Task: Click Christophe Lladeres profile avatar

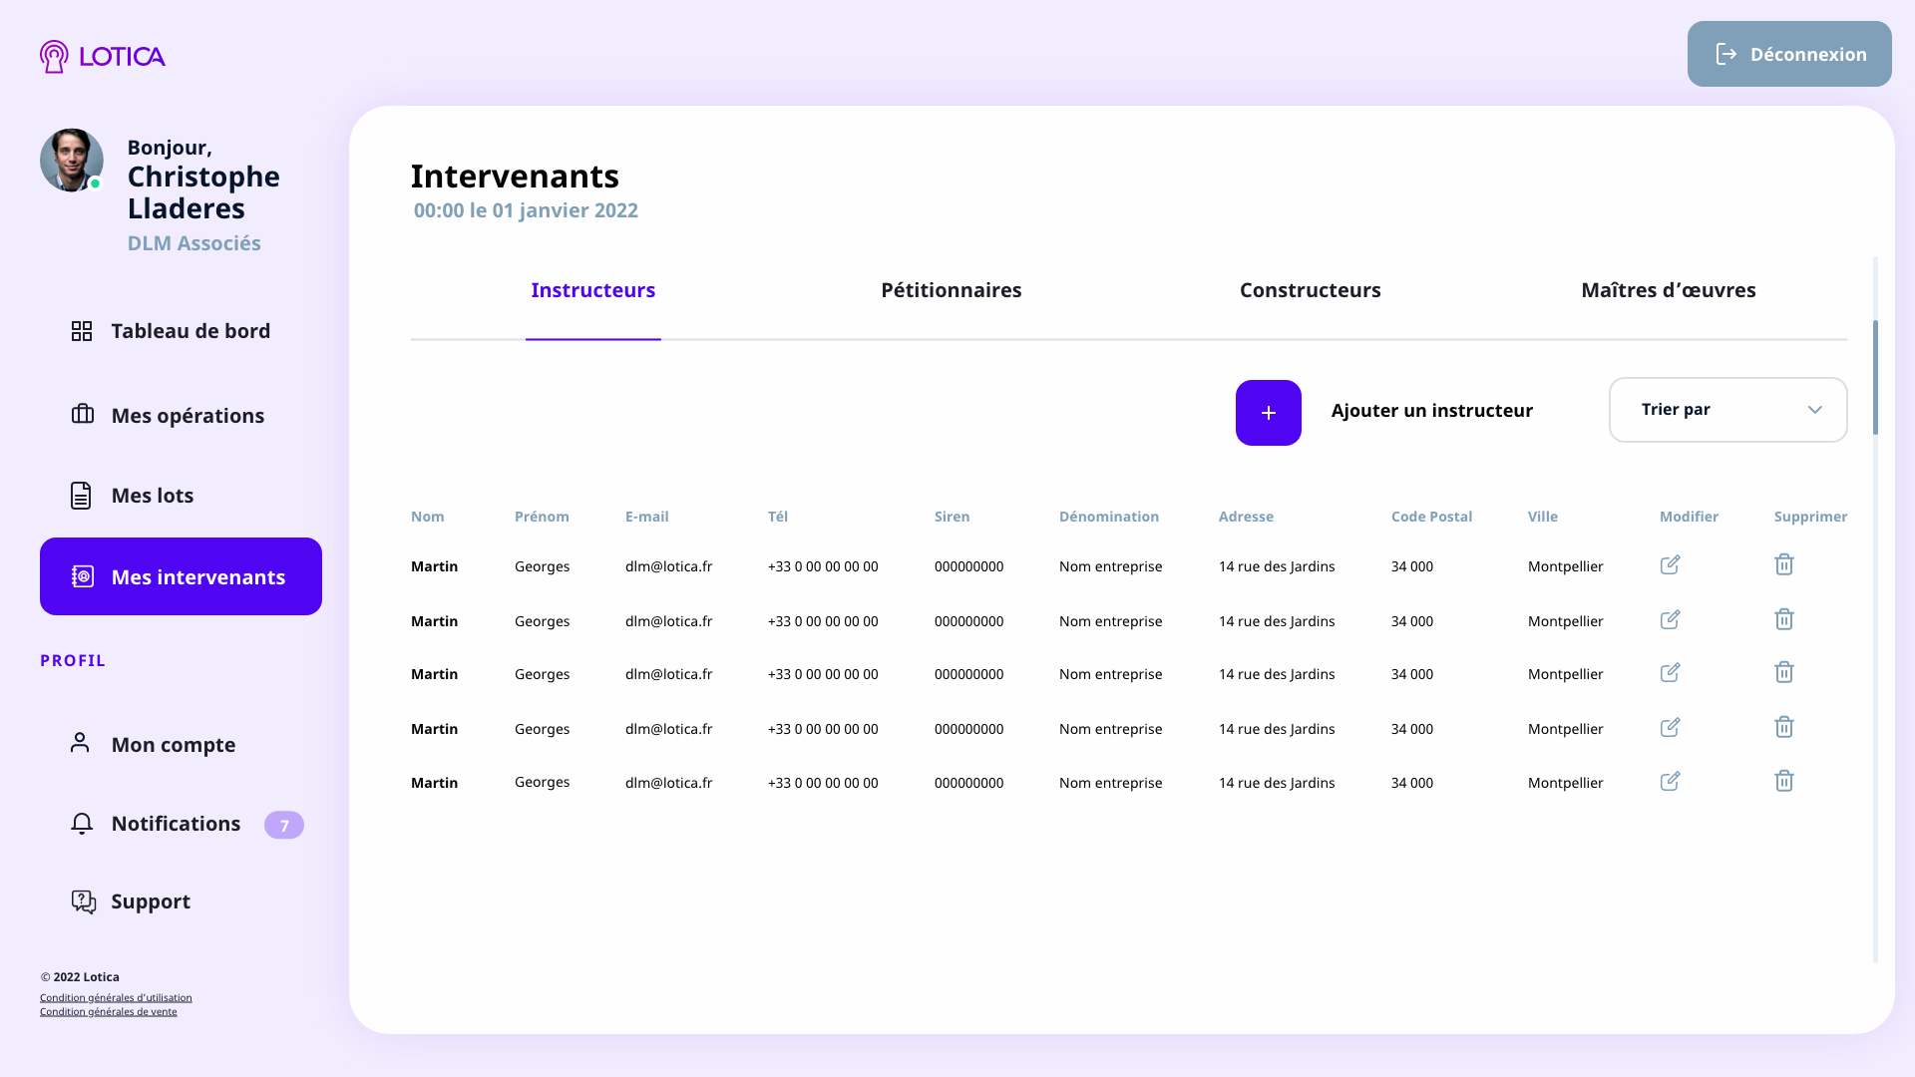Action: 72,160
